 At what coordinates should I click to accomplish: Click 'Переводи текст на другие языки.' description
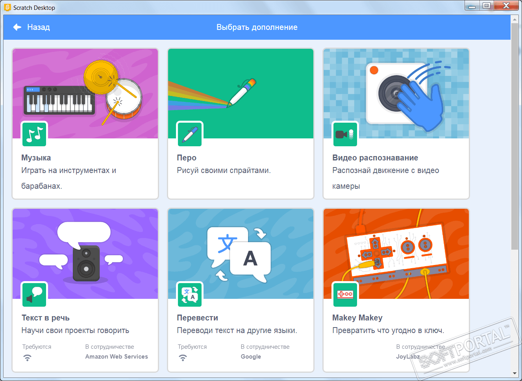(x=237, y=330)
